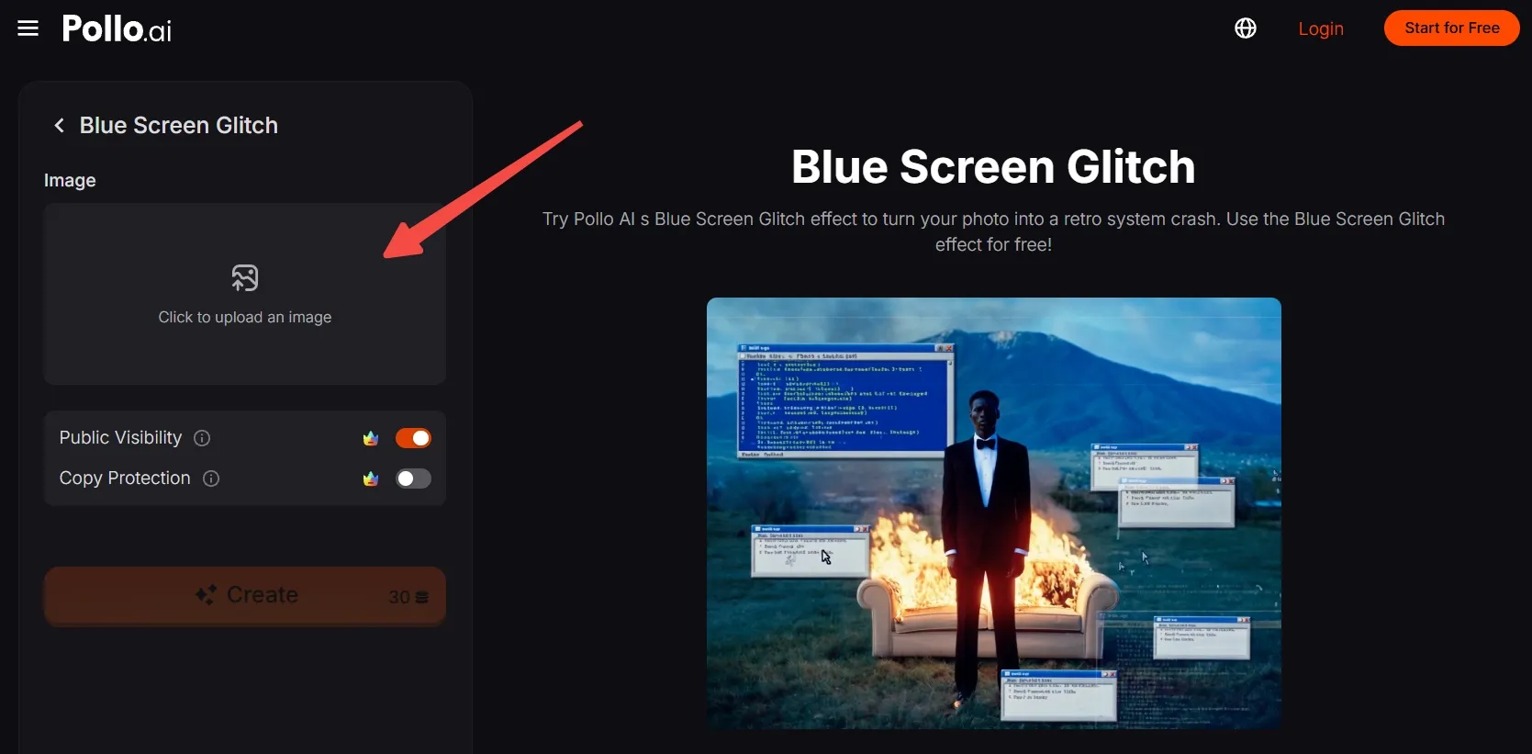
Task: Open the hamburger menu
Action: pyautogui.click(x=28, y=28)
